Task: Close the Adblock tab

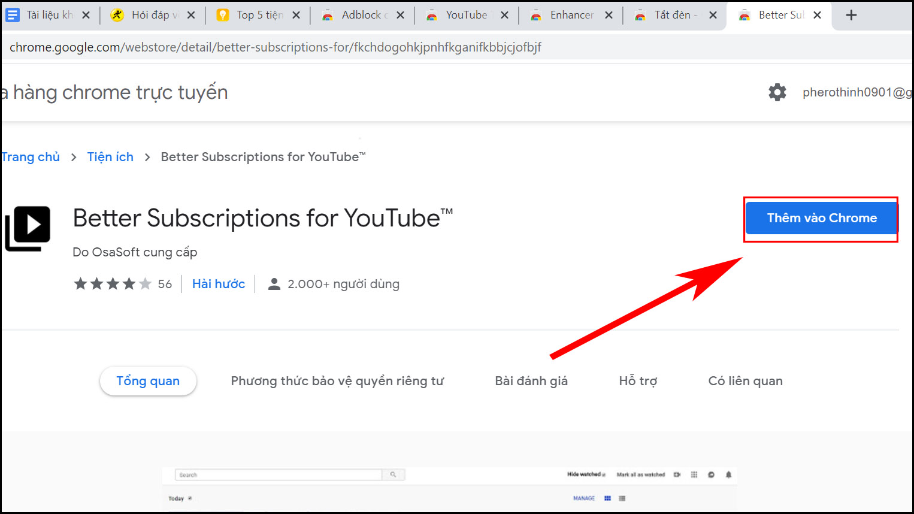Action: tap(400, 15)
